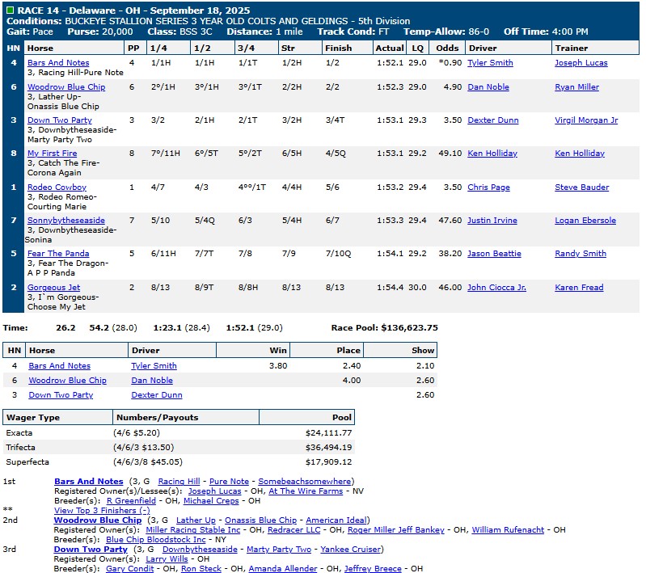Open sire Racing Hill pedigree link
Image resolution: width=646 pixels, height=573 pixels.
click(179, 482)
